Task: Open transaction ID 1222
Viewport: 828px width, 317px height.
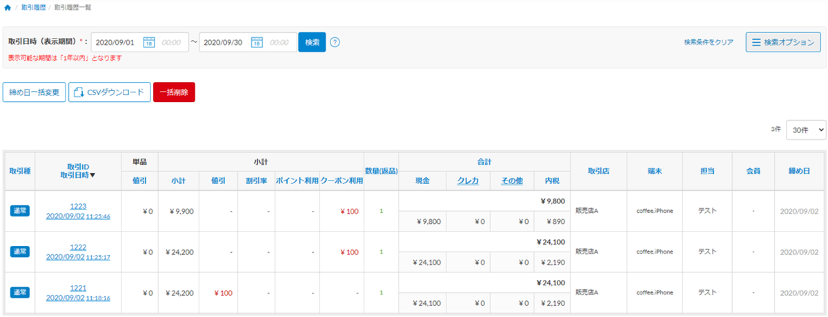Action: coord(78,247)
